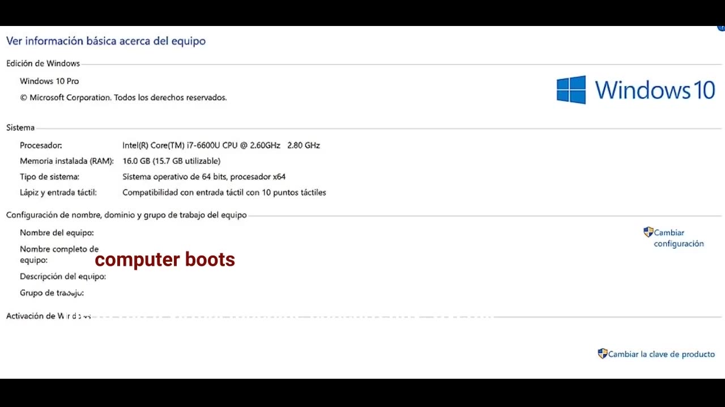Click the Procesador label
The width and height of the screenshot is (725, 407).
click(41, 145)
